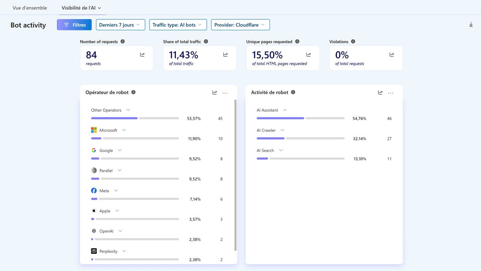
Task: Expand the Perplexity operator row
Action: point(124,251)
